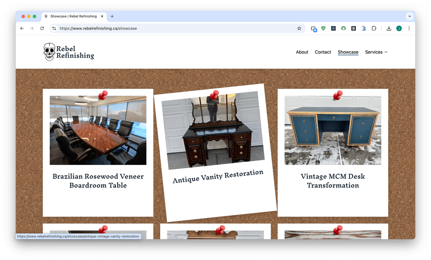Open the About menu item

pyautogui.click(x=302, y=52)
